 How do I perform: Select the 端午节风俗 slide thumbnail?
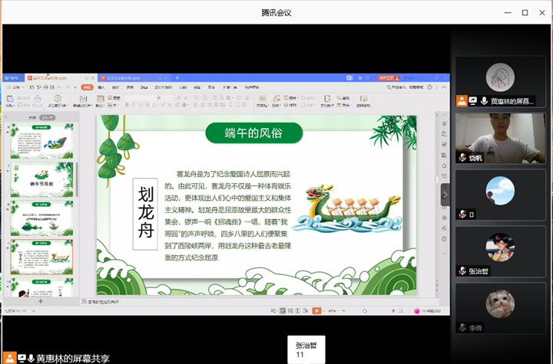(42, 179)
